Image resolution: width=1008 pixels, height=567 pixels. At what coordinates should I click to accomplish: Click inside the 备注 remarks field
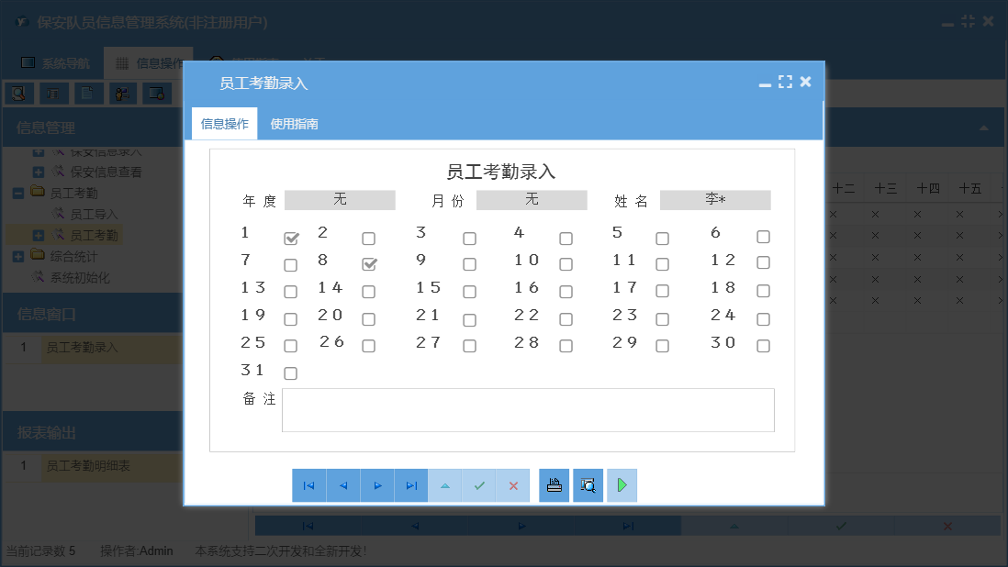pyautogui.click(x=528, y=410)
